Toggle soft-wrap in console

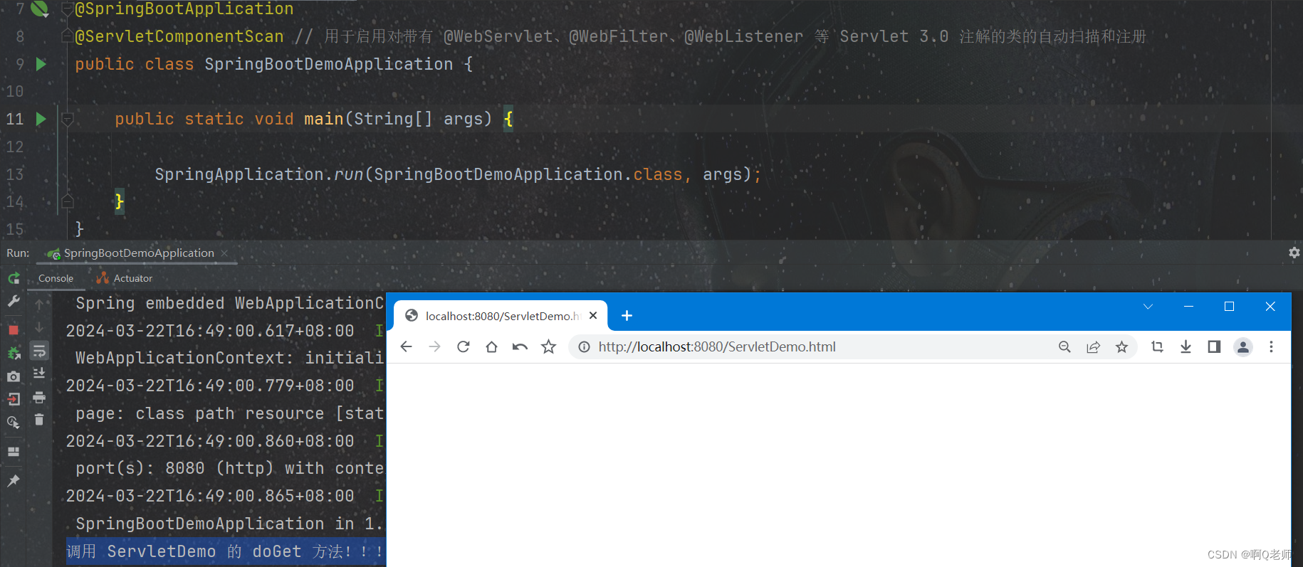pyautogui.click(x=39, y=351)
